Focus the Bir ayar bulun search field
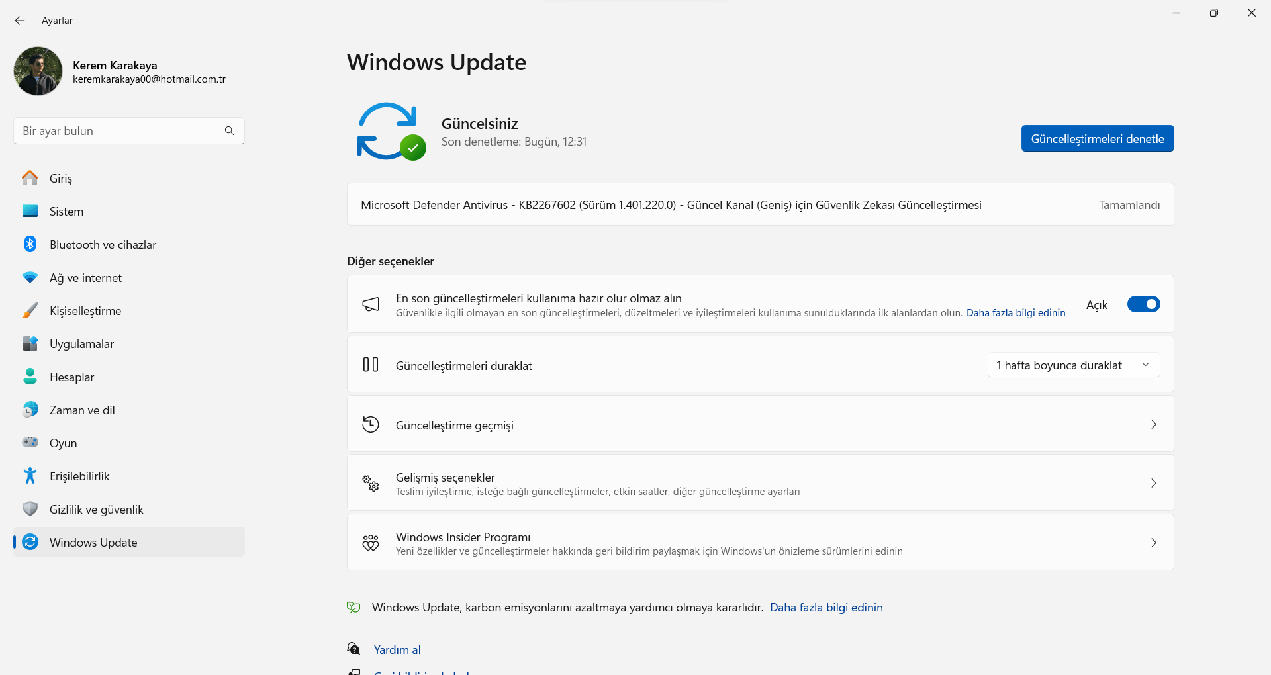This screenshot has width=1271, height=675. pos(129,131)
